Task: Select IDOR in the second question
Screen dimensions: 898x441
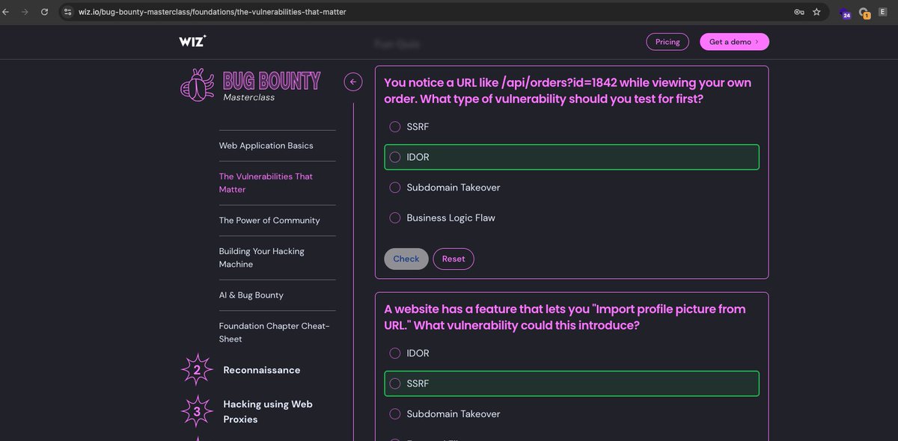Action: (x=395, y=353)
